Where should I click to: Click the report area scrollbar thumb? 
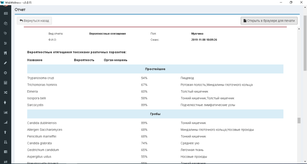(299, 121)
